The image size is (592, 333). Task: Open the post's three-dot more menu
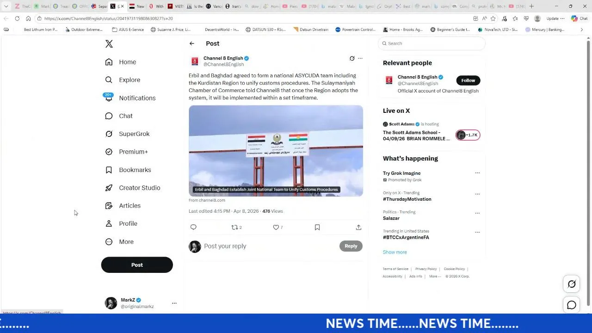(360, 58)
